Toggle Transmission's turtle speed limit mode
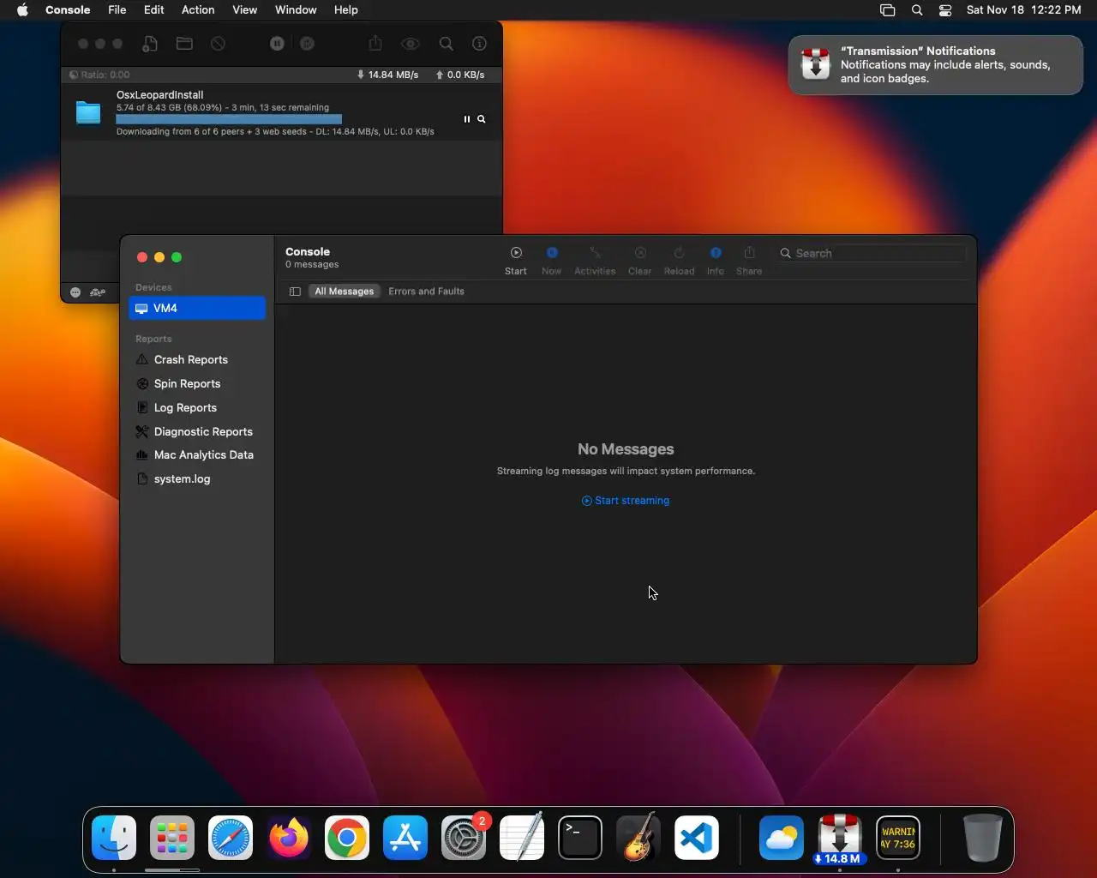 (99, 292)
